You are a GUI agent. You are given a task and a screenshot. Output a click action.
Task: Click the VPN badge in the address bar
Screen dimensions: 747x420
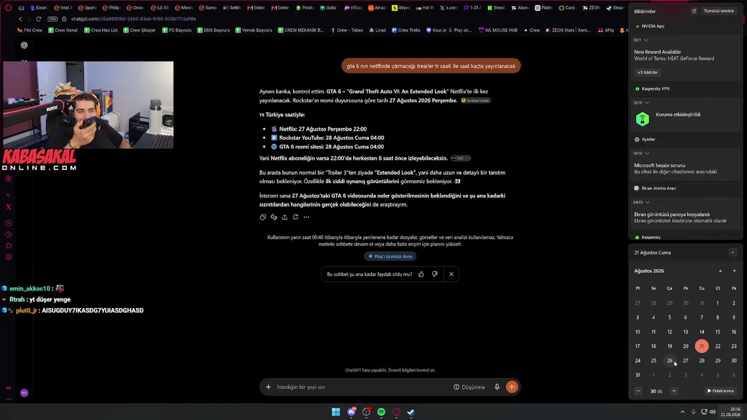point(52,19)
